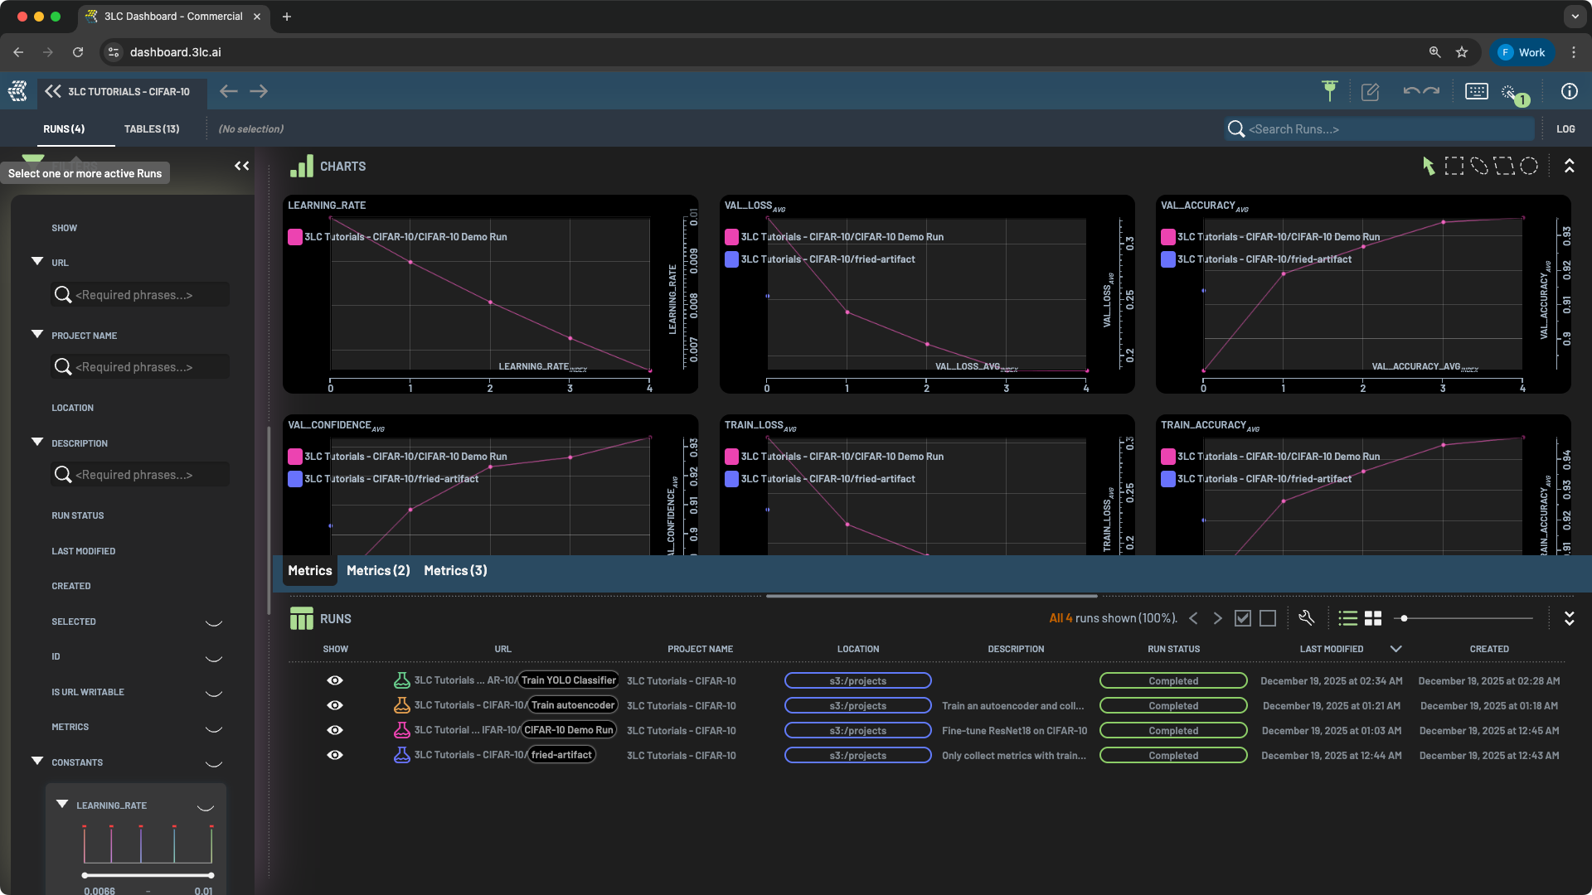Image resolution: width=1592 pixels, height=895 pixels.
Task: Open the Metrics (2) chart tab
Action: tap(378, 570)
